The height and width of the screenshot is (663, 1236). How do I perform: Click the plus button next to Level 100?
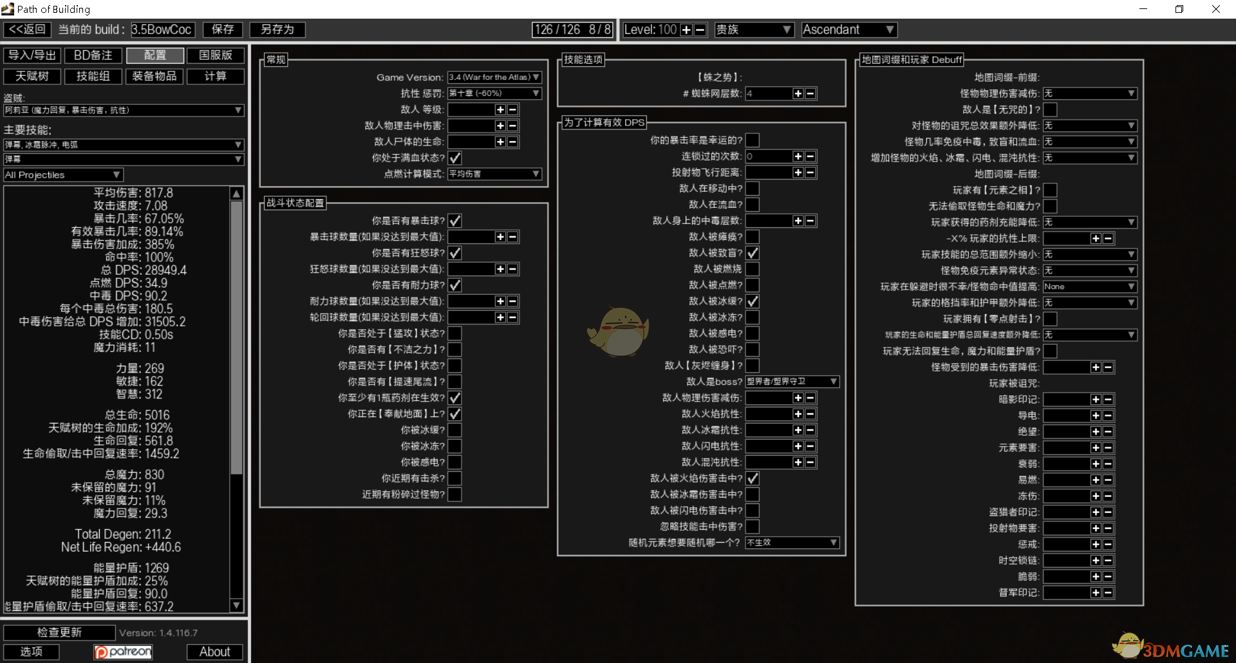click(686, 30)
